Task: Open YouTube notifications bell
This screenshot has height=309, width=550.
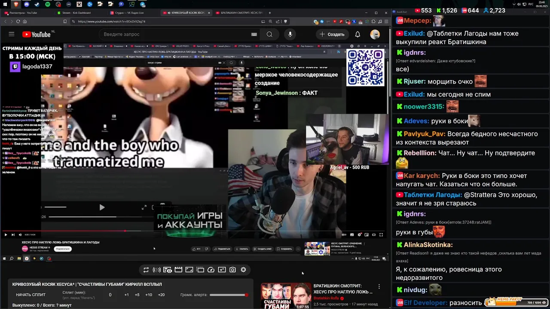Action: click(x=357, y=34)
